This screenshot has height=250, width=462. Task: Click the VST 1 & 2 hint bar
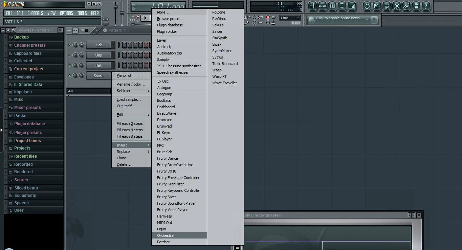pyautogui.click(x=52, y=22)
